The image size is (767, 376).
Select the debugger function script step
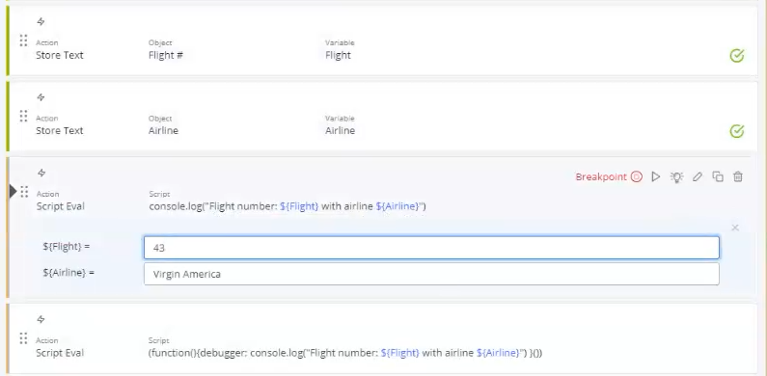tap(345, 353)
